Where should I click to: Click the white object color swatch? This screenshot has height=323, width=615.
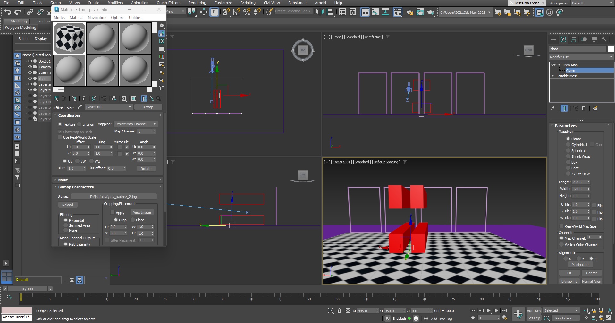[611, 49]
